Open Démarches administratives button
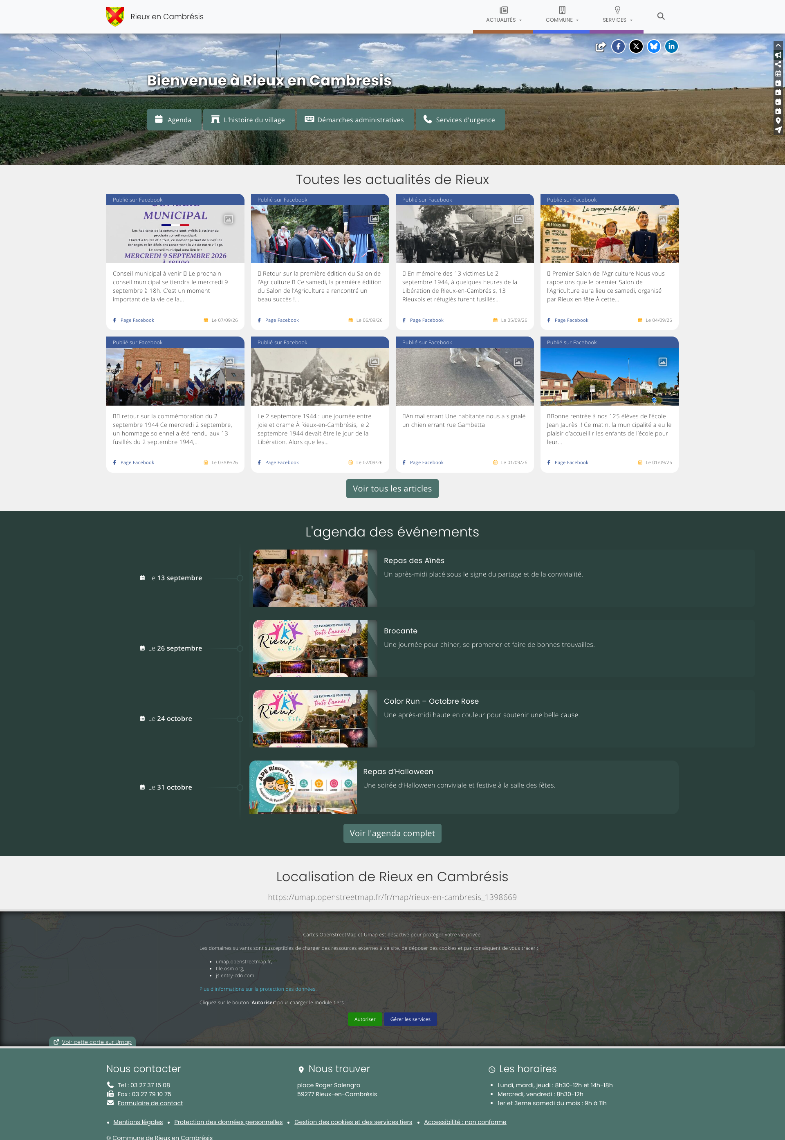 [354, 119]
